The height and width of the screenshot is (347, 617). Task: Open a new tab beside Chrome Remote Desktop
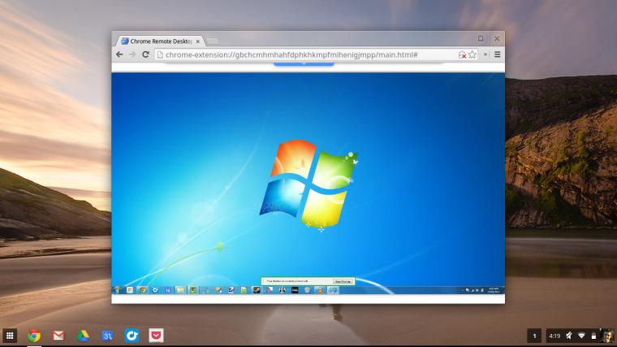[213, 41]
